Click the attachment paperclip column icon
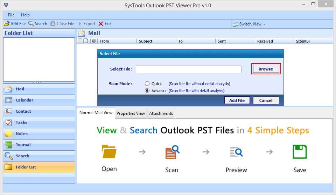 [x=94, y=41]
